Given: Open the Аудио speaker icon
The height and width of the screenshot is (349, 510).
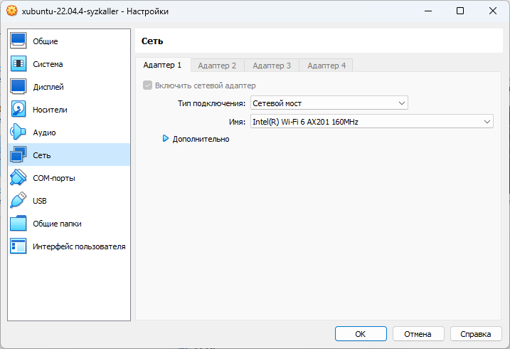Looking at the screenshot, I should (x=18, y=132).
